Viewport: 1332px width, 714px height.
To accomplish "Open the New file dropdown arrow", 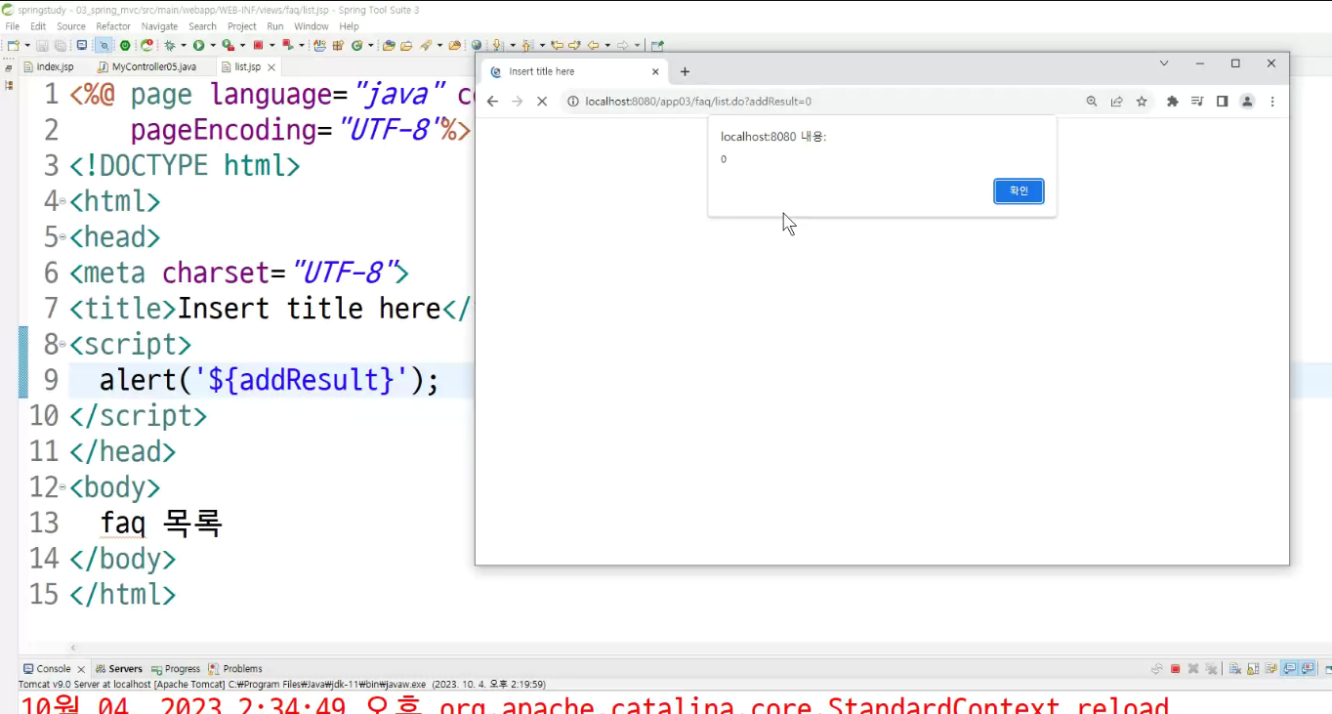I will pyautogui.click(x=27, y=45).
